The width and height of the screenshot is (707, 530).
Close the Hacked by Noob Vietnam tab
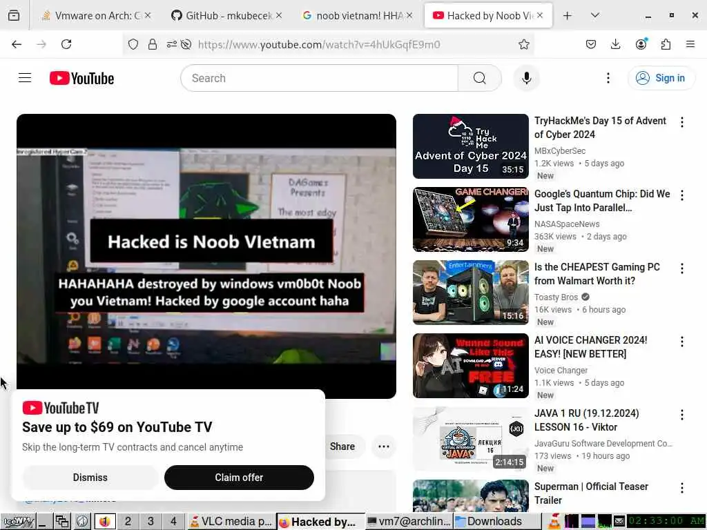(x=540, y=16)
